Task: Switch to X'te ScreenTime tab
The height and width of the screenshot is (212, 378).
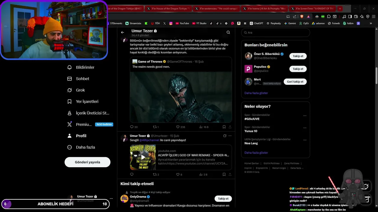Action: pos(312,9)
